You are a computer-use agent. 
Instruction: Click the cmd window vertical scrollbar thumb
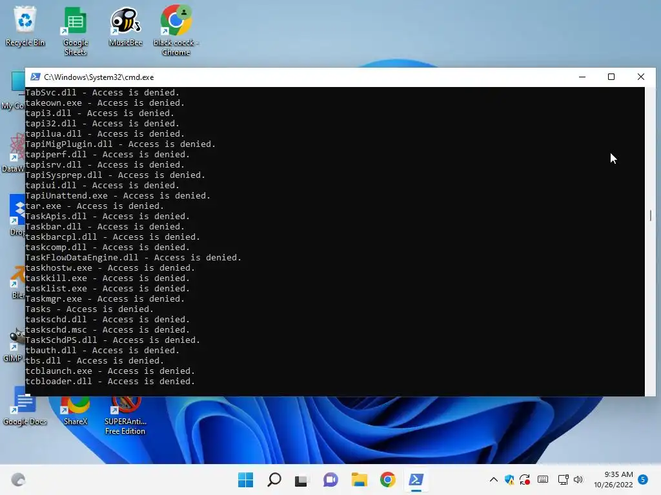[x=651, y=215]
